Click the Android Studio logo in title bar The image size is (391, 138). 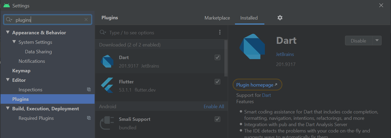[7, 5]
